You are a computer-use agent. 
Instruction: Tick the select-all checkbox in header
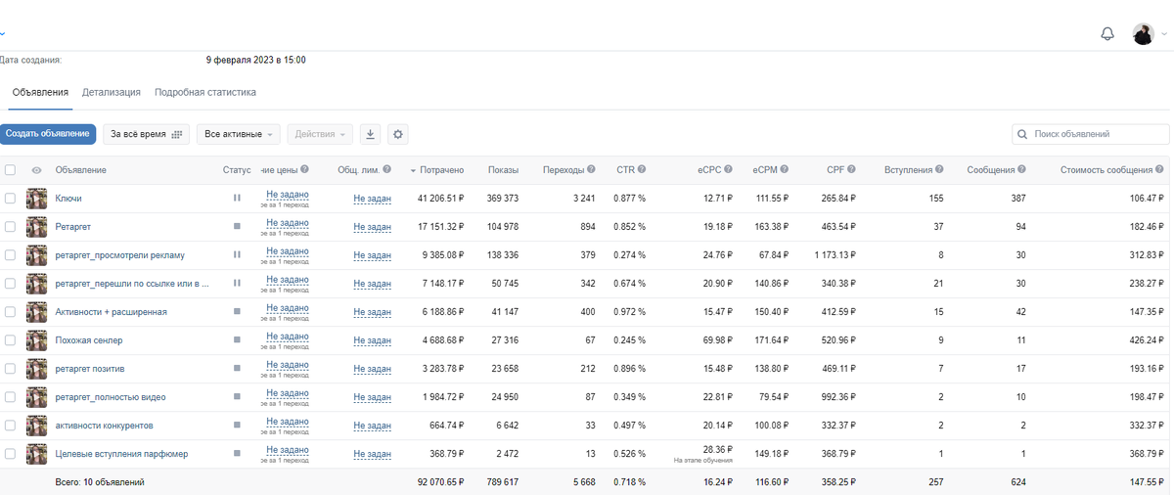[x=10, y=170]
